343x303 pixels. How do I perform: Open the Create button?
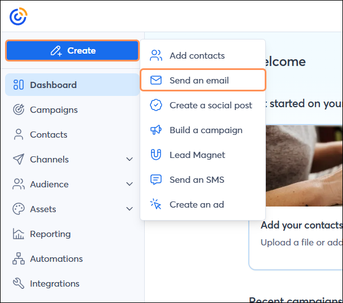coord(73,51)
